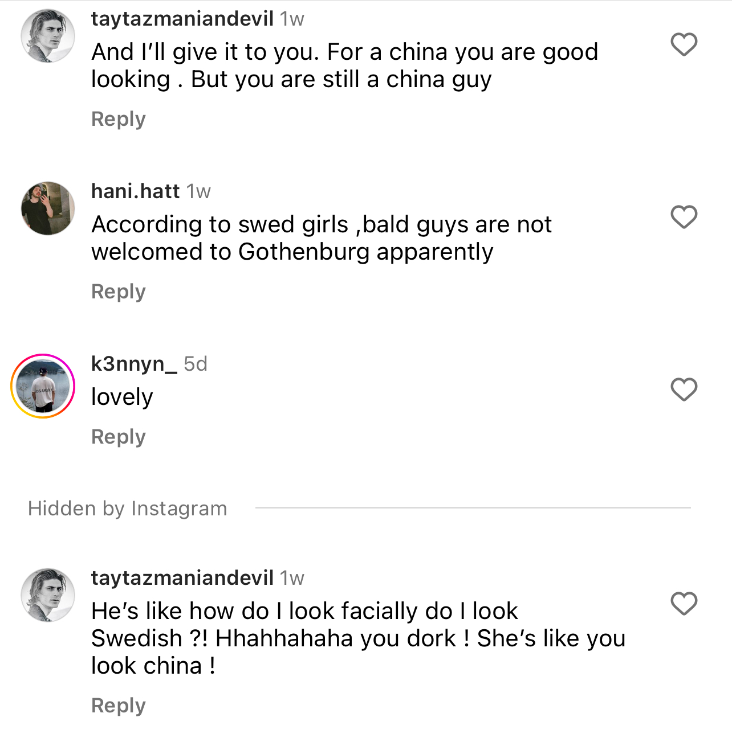Like hani.hatt's comment about Gothenburg

(684, 217)
